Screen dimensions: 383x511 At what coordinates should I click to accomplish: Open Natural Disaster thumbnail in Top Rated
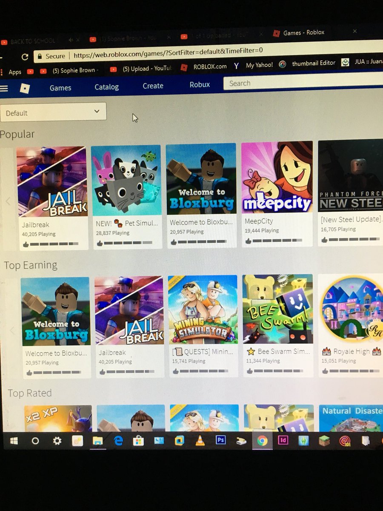[x=351, y=418]
